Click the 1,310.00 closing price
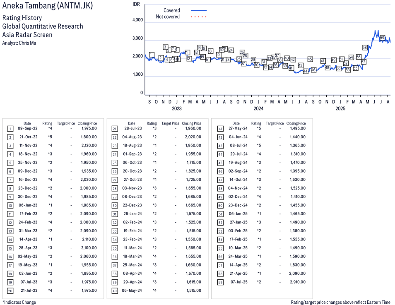 [298, 154]
